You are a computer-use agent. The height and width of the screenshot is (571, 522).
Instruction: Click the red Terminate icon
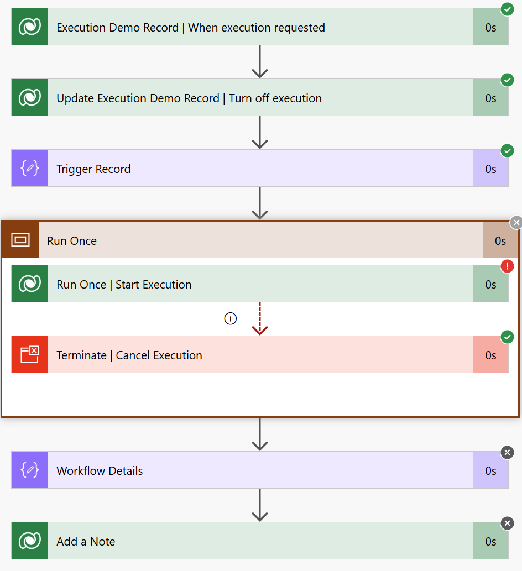30,354
